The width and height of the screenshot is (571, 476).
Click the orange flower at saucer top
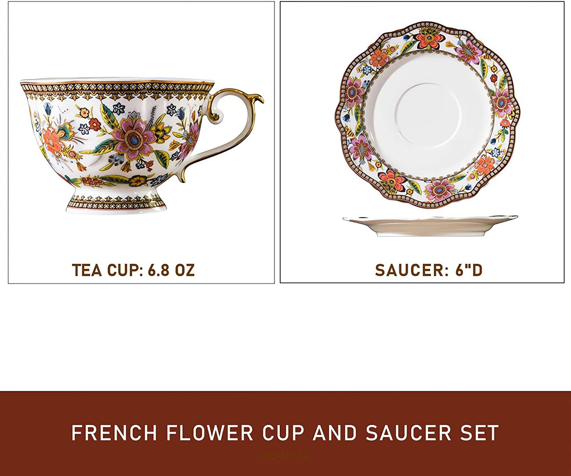coord(430,39)
